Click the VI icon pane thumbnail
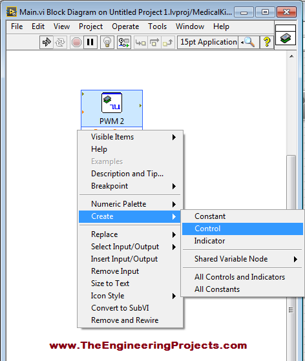The image size is (305, 361). [x=286, y=35]
